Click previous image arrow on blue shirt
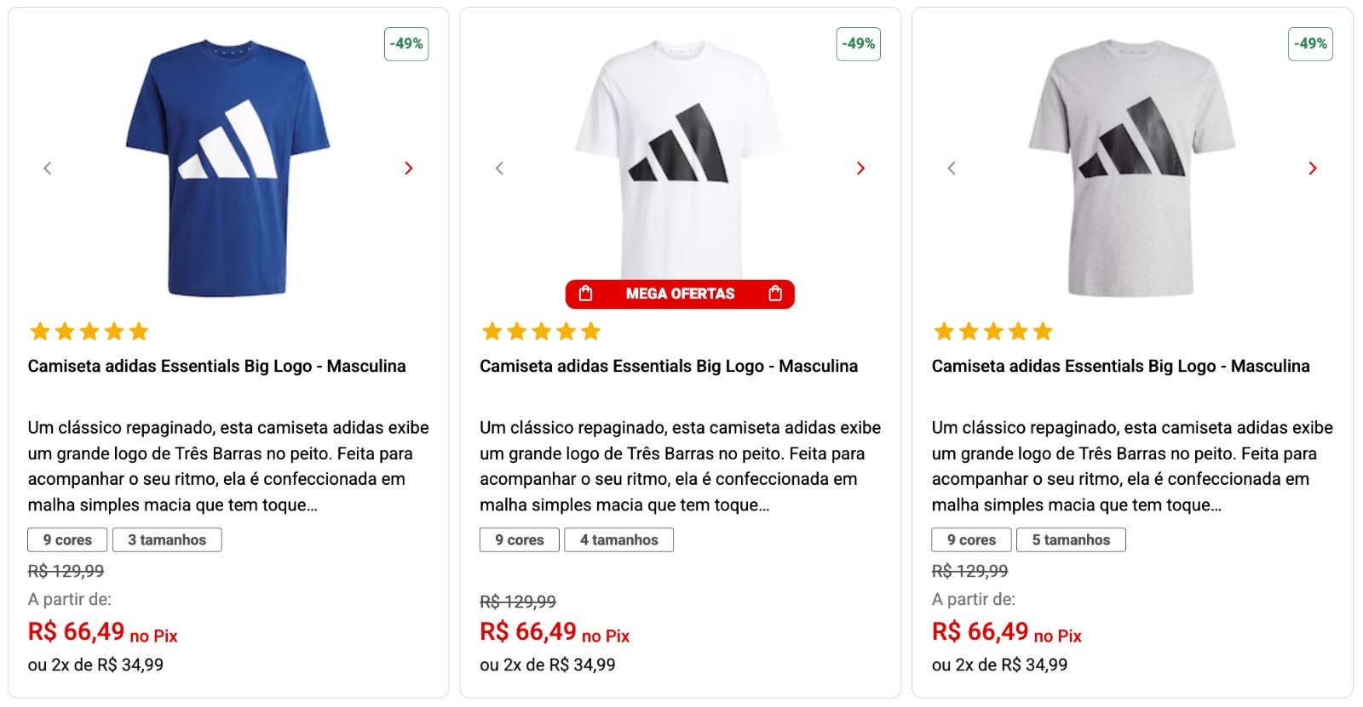The image size is (1363, 707). click(48, 168)
